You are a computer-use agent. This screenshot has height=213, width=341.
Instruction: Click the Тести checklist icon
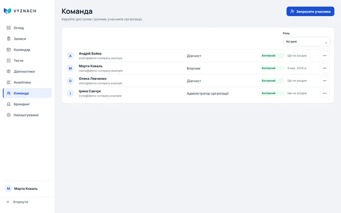[x=9, y=61]
